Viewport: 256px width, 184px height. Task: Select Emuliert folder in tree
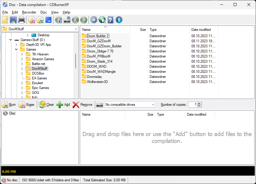[37, 83]
